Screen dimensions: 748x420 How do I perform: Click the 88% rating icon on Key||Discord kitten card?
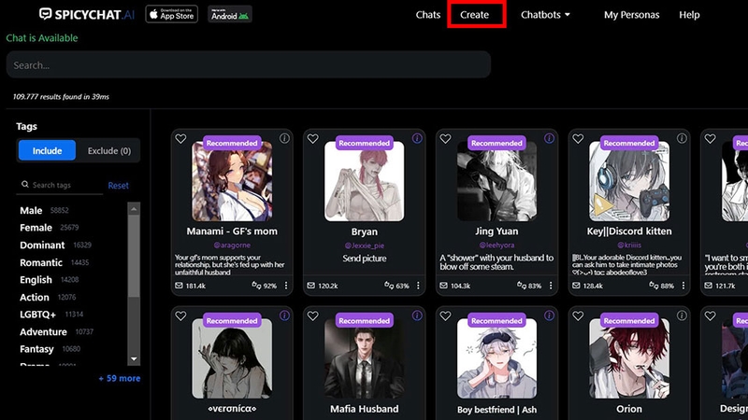click(x=654, y=286)
